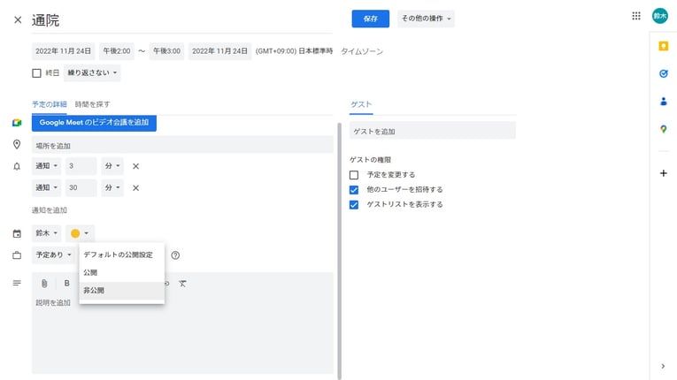Click the 場所を追加 location field
677x380 pixels.
182,145
